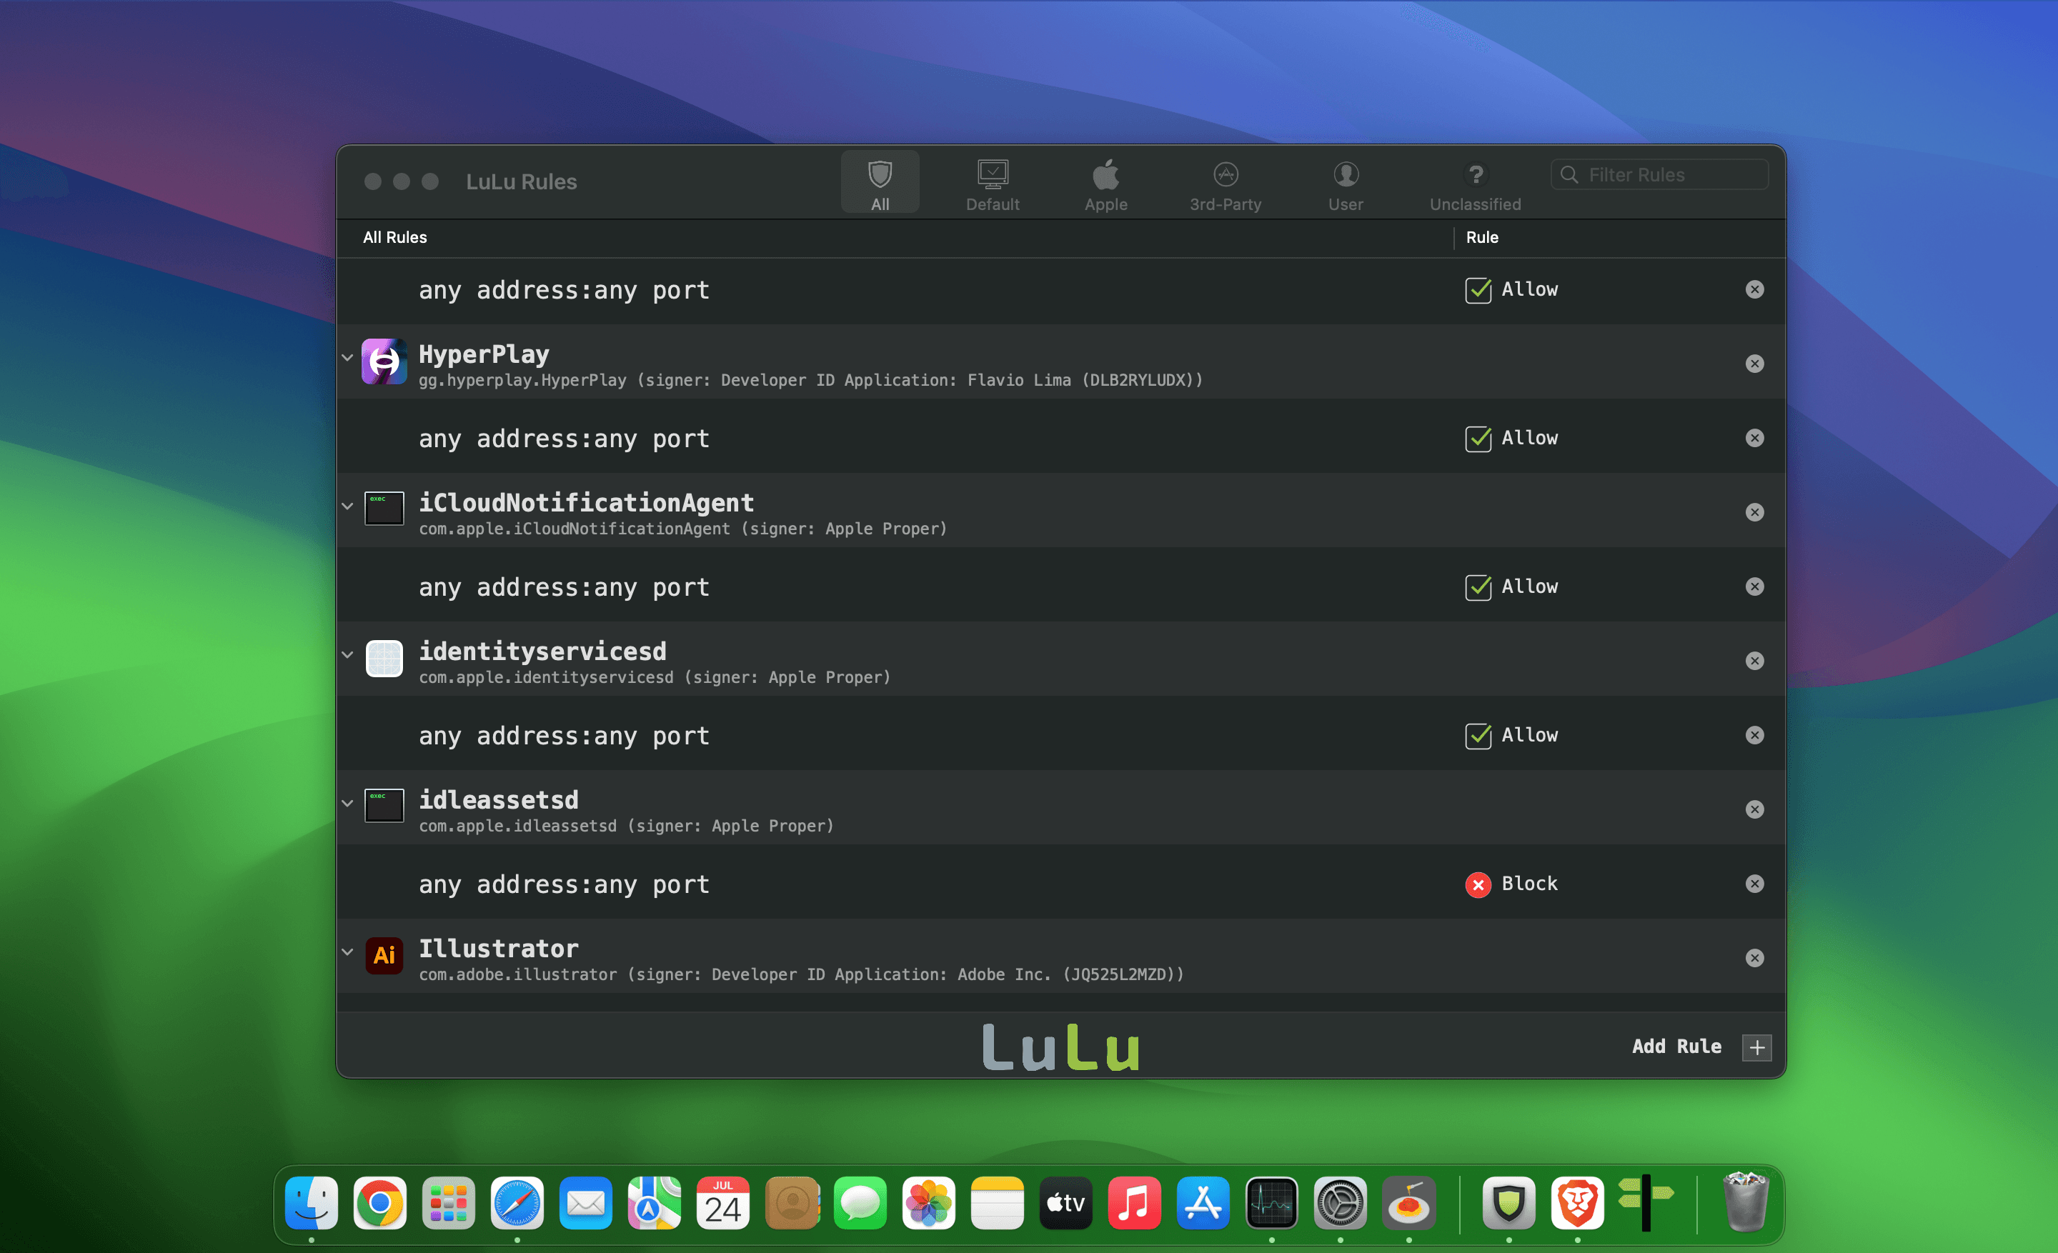The image size is (2058, 1253).
Task: Open Safari from the dock
Action: pos(517,1203)
